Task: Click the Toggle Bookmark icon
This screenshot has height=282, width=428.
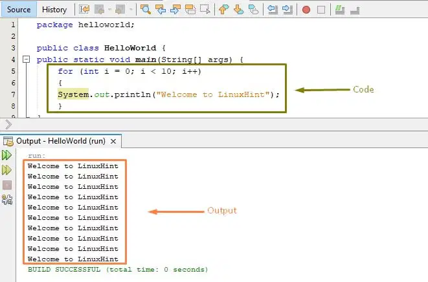Action: [x=254, y=10]
